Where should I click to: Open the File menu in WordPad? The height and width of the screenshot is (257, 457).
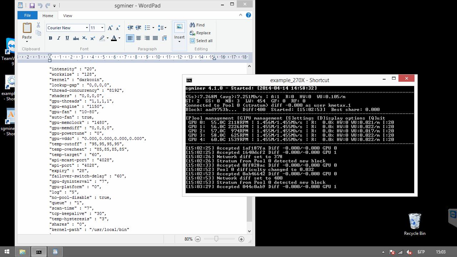click(x=27, y=15)
